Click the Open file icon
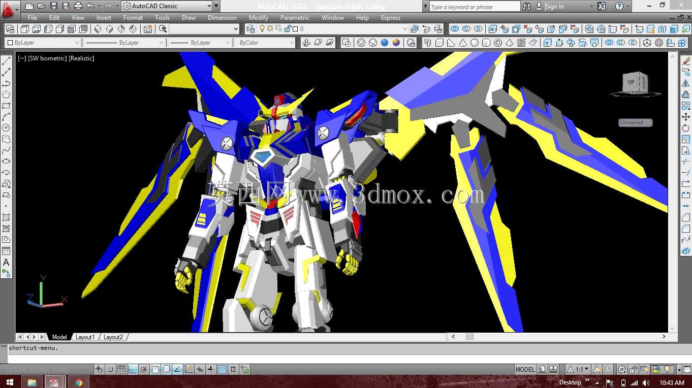 point(41,6)
